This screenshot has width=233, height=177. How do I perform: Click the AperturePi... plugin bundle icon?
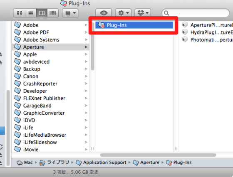[x=185, y=25]
